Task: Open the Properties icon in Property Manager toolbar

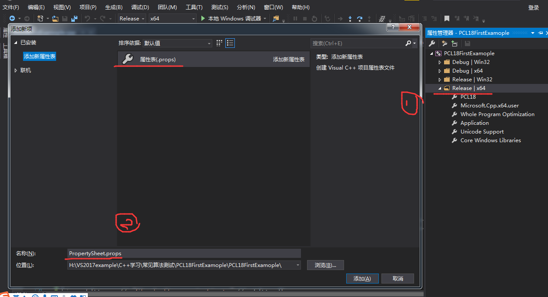Action: tap(431, 43)
